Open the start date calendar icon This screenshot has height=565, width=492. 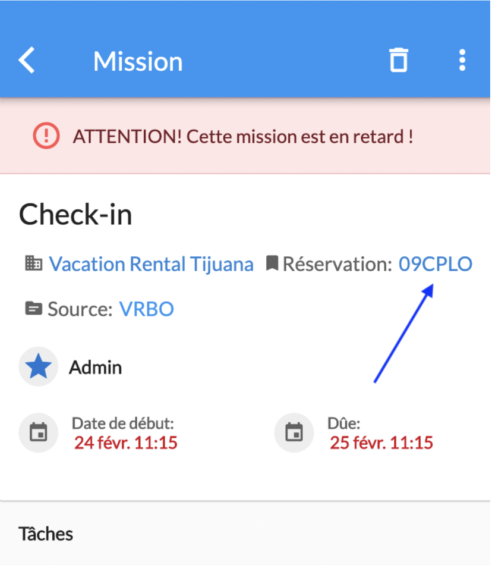(x=38, y=432)
